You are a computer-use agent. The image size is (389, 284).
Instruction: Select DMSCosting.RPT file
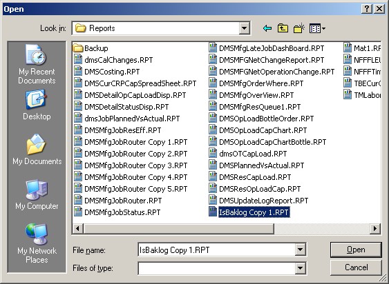tap(107, 72)
